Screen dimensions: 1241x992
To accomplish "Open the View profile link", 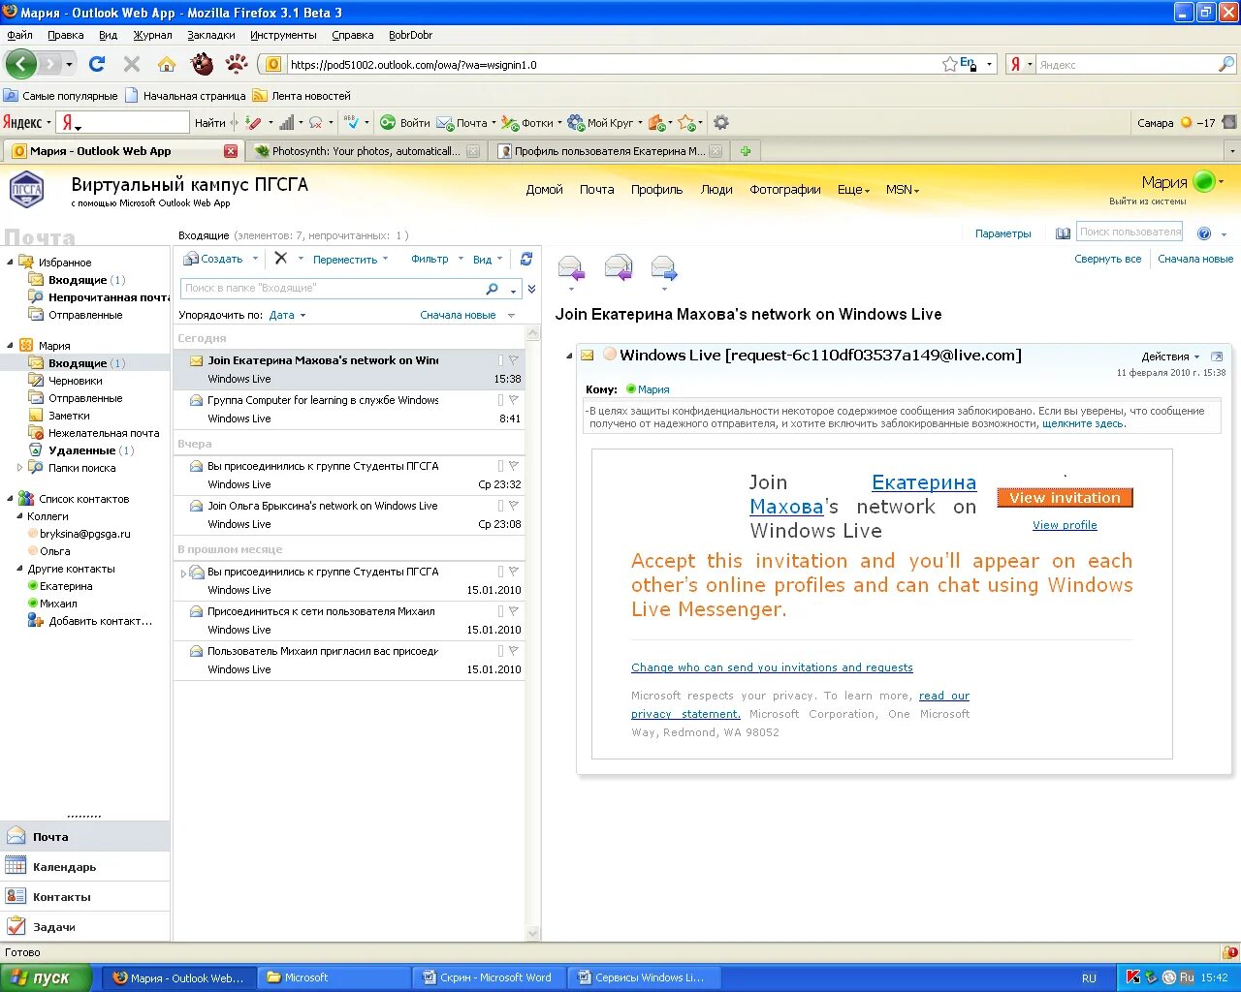I will (x=1065, y=525).
